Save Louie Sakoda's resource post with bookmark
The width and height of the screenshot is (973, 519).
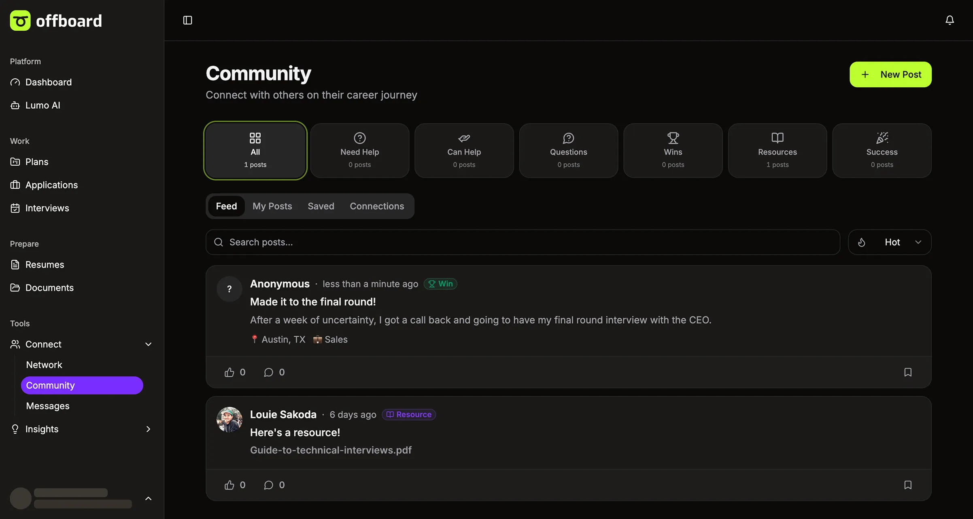pyautogui.click(x=907, y=485)
